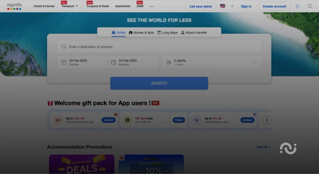Click the destination or property input field

click(159, 47)
